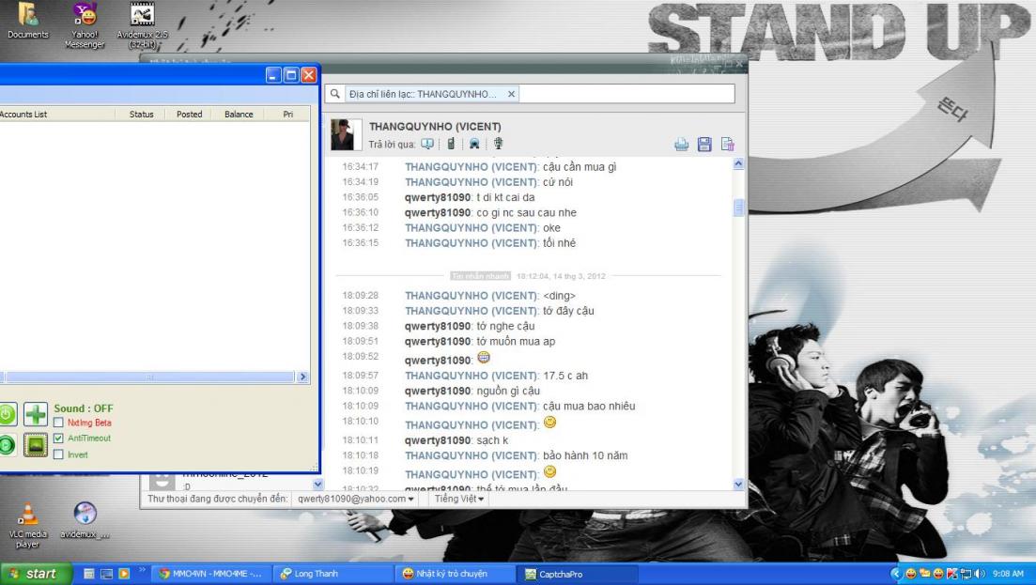Open the Windows start button

pyautogui.click(x=36, y=574)
